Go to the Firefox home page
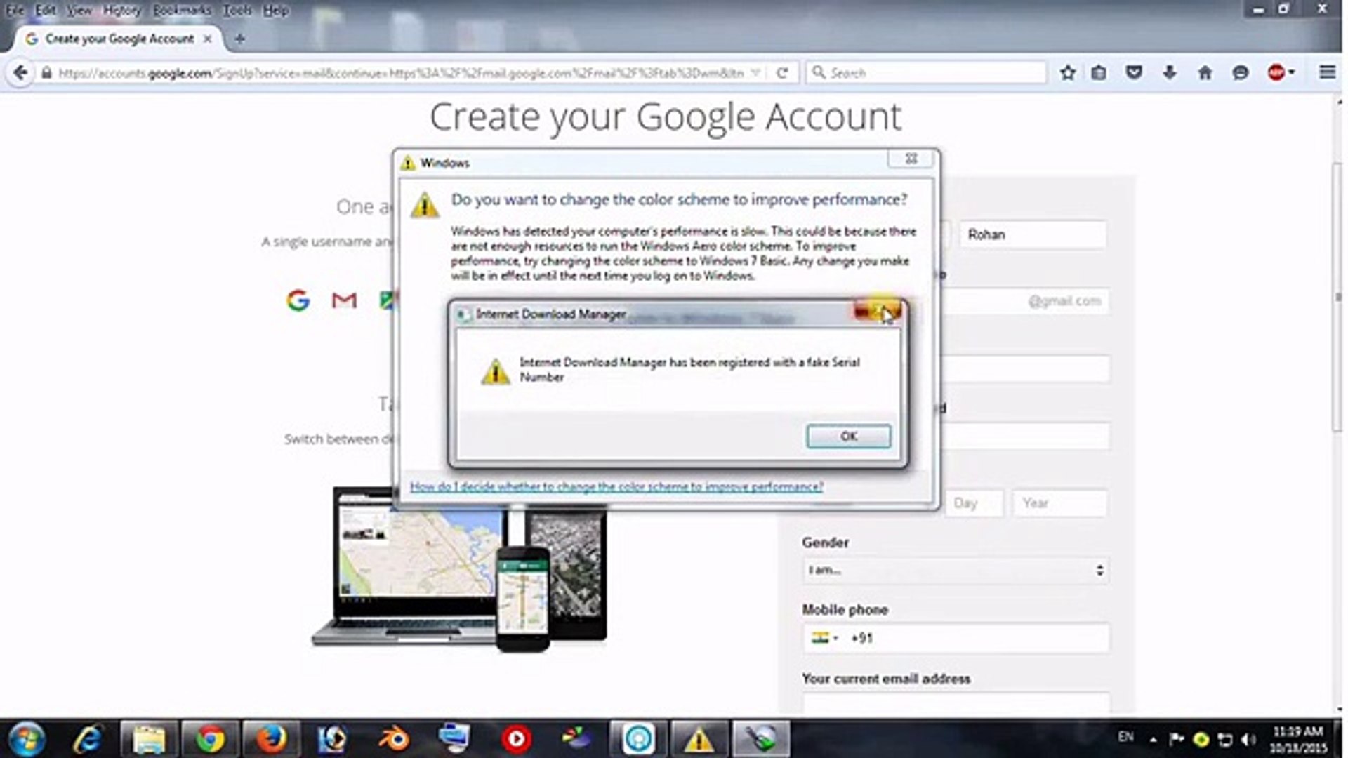1348x758 pixels. 1205,72
